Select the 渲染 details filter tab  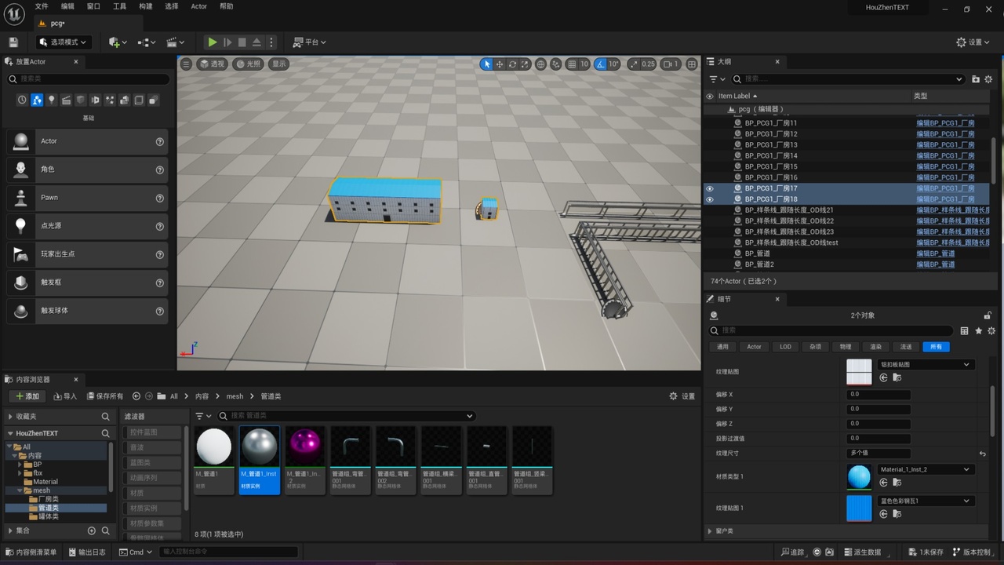pos(876,347)
